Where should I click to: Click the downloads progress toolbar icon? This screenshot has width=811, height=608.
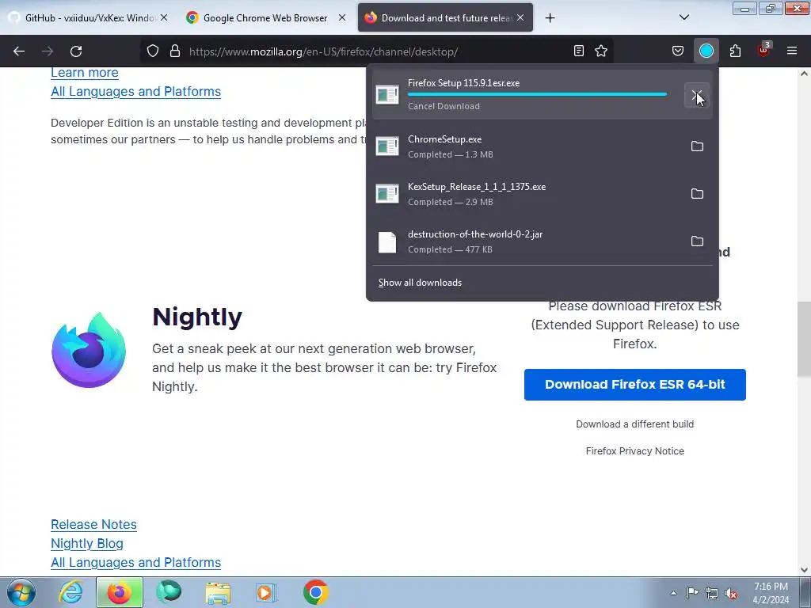(706, 51)
